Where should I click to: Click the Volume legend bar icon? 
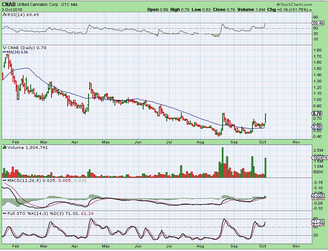click(x=4, y=147)
